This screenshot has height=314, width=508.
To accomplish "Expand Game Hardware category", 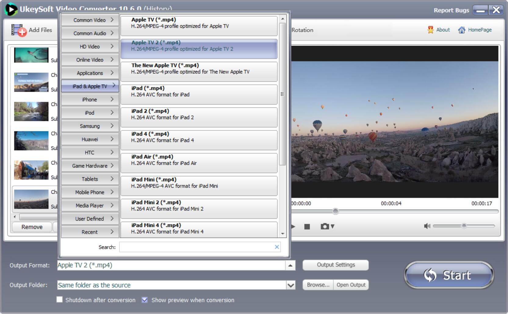I will (90, 166).
